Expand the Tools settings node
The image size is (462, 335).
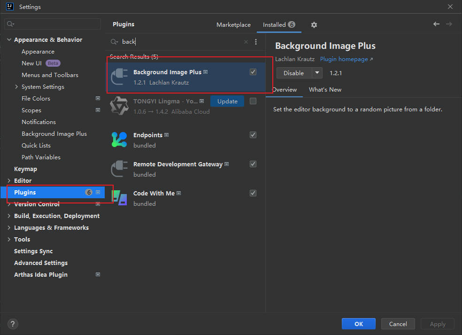click(9, 240)
